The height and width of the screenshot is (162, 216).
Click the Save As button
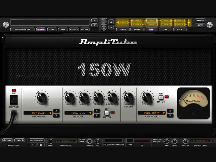click(x=74, y=29)
